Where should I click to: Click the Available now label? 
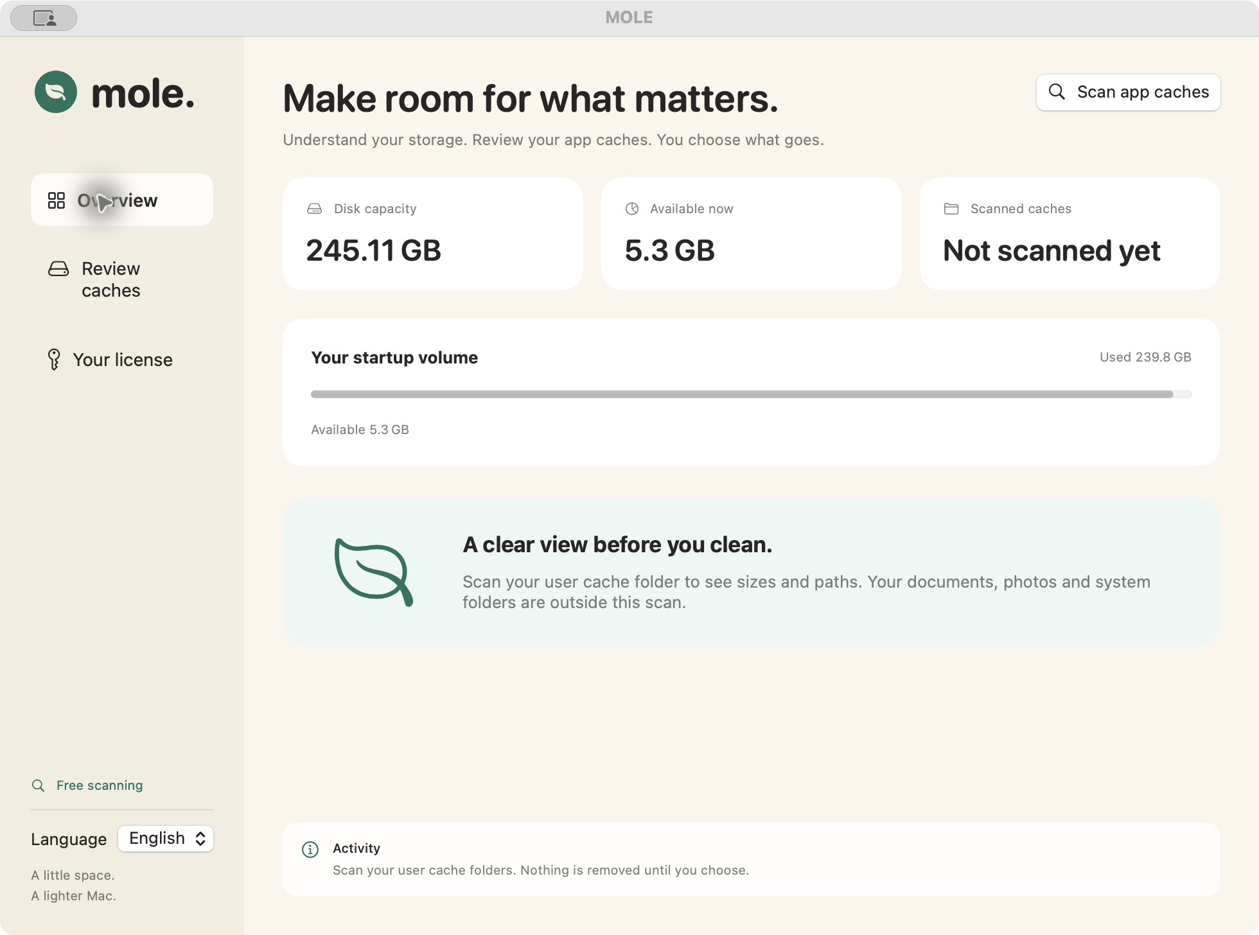pos(691,209)
